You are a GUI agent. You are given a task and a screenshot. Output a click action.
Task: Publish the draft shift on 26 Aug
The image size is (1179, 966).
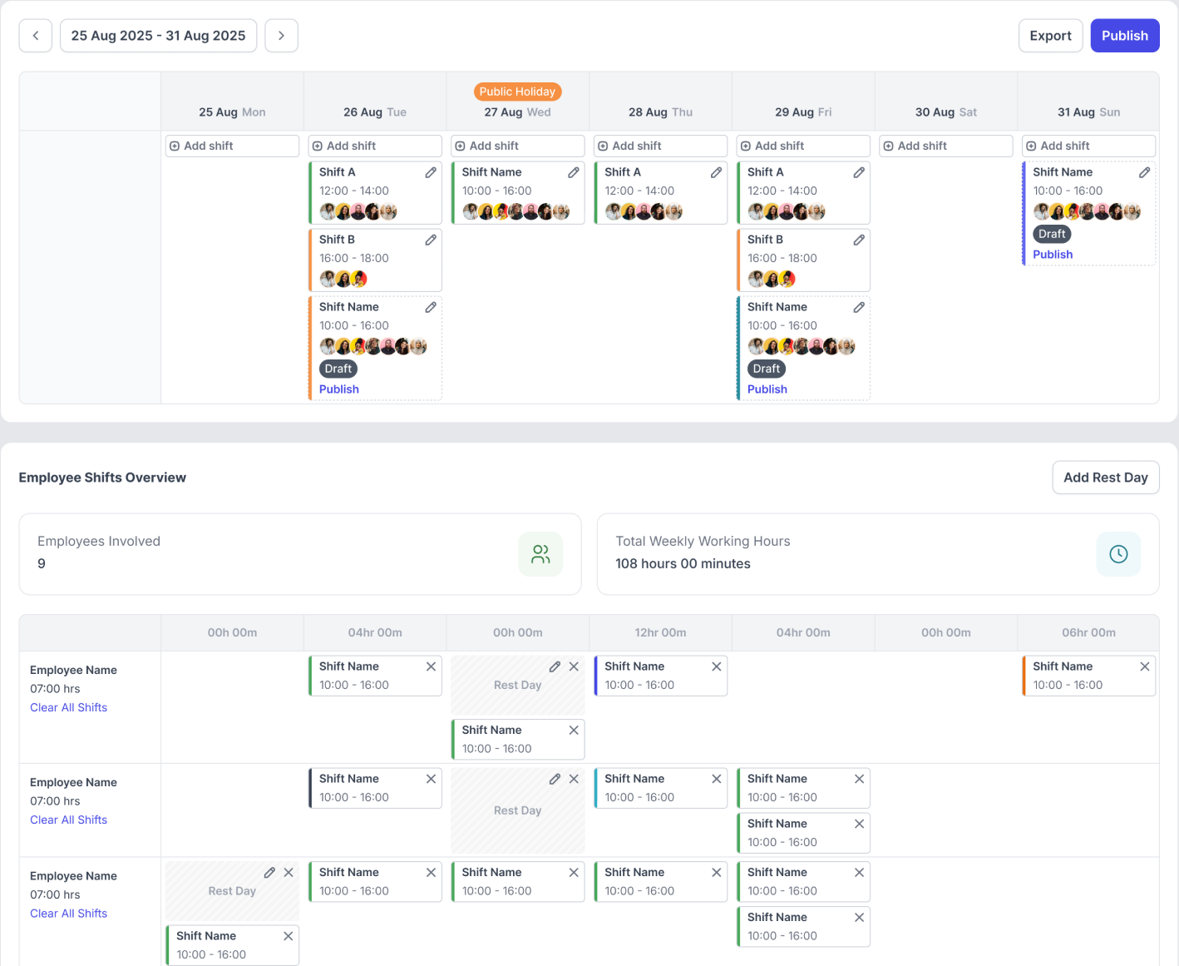(339, 389)
